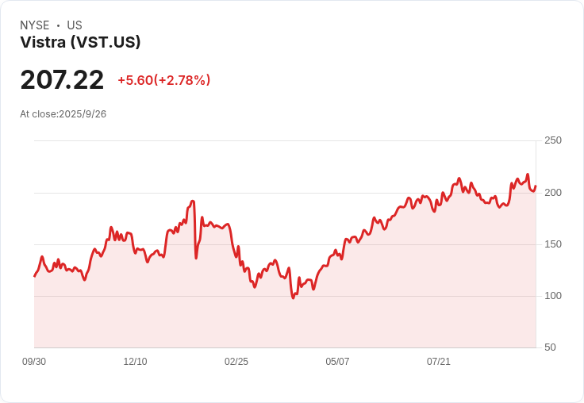The image size is (584, 403).
Task: Click the 250 y-axis label
Action: tap(552, 140)
